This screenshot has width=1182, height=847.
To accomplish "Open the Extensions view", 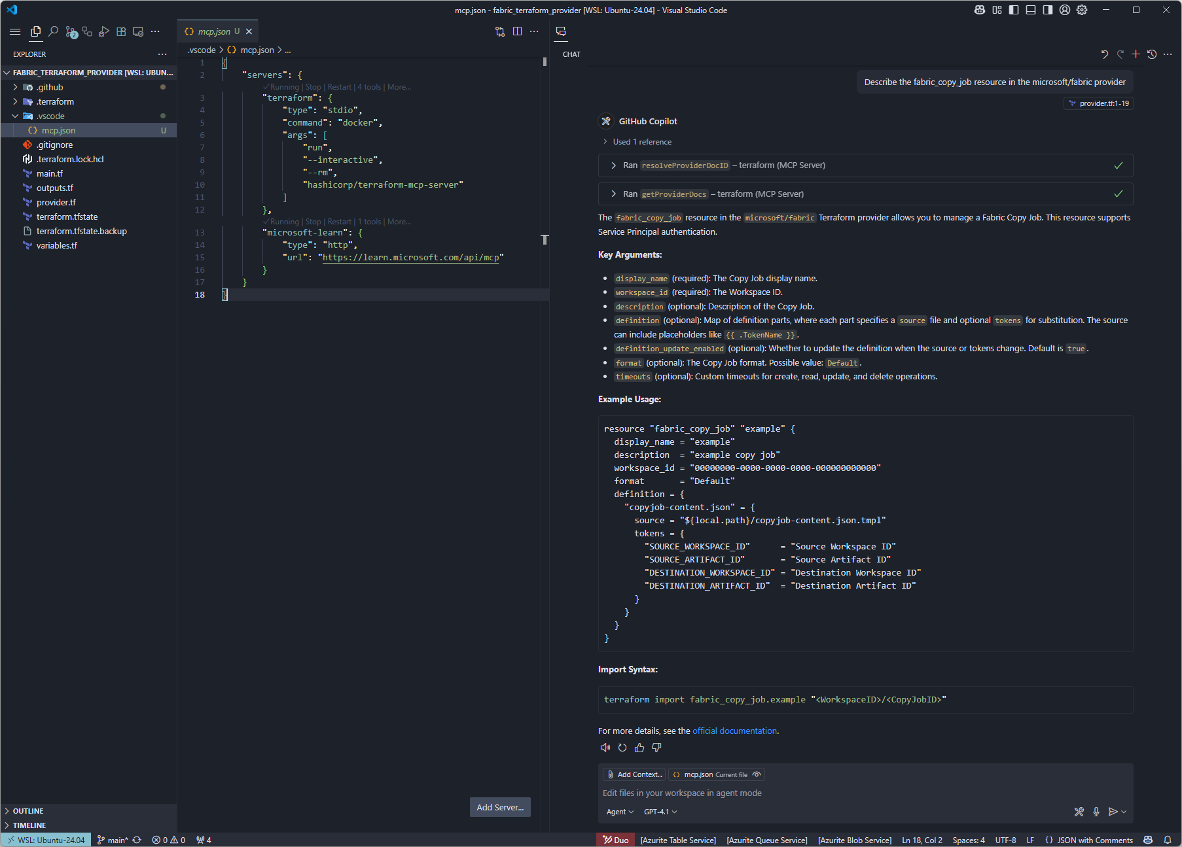I will tap(121, 31).
